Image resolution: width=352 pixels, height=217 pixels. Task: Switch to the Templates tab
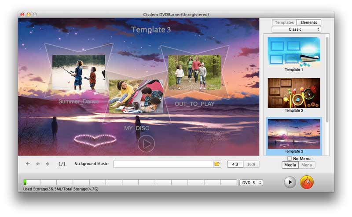pos(284,22)
